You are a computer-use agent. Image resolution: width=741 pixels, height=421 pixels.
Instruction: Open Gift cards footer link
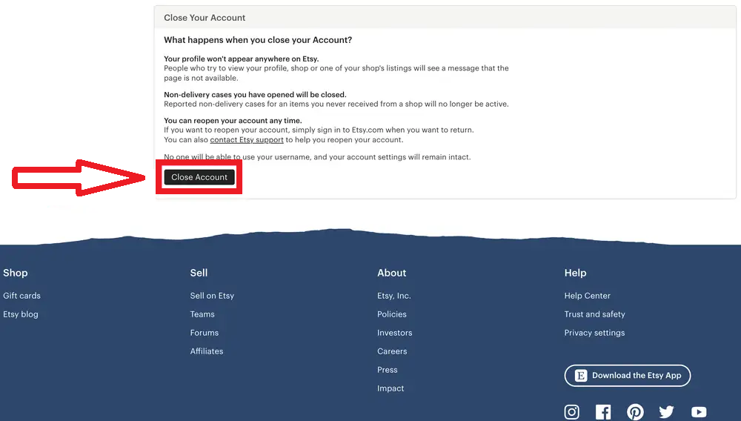(x=21, y=296)
